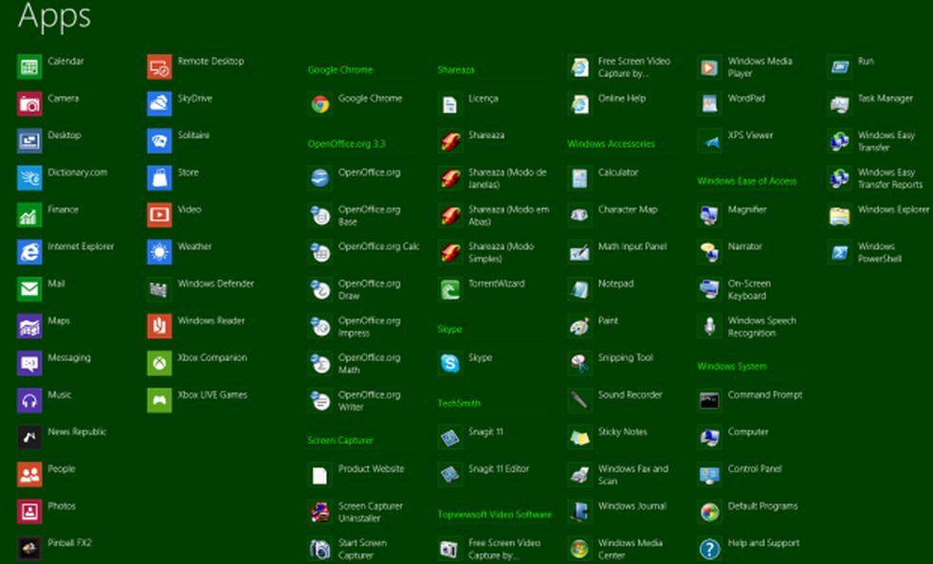
Task: Open the Control Panel icon
Action: click(709, 475)
